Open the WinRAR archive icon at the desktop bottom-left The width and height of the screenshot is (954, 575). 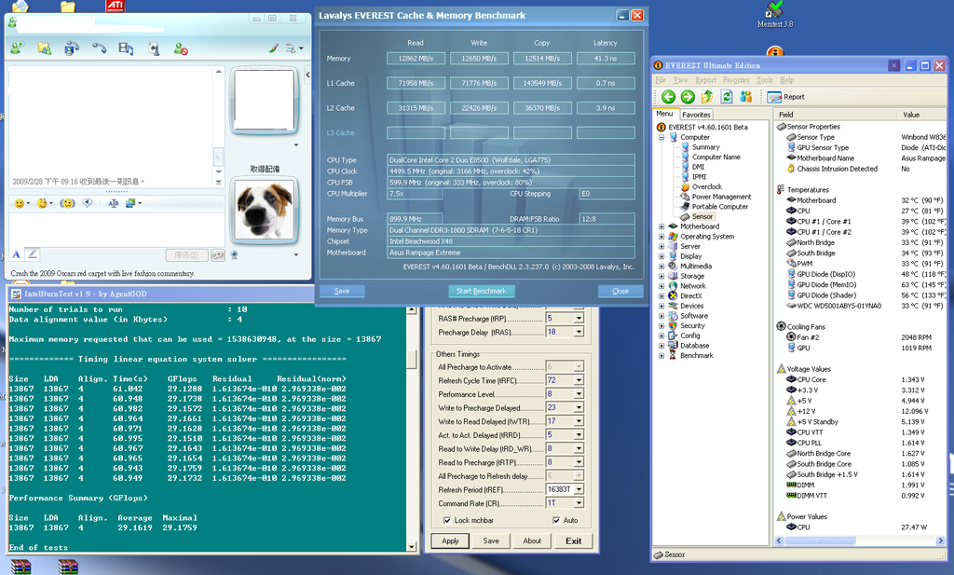pyautogui.click(x=20, y=567)
